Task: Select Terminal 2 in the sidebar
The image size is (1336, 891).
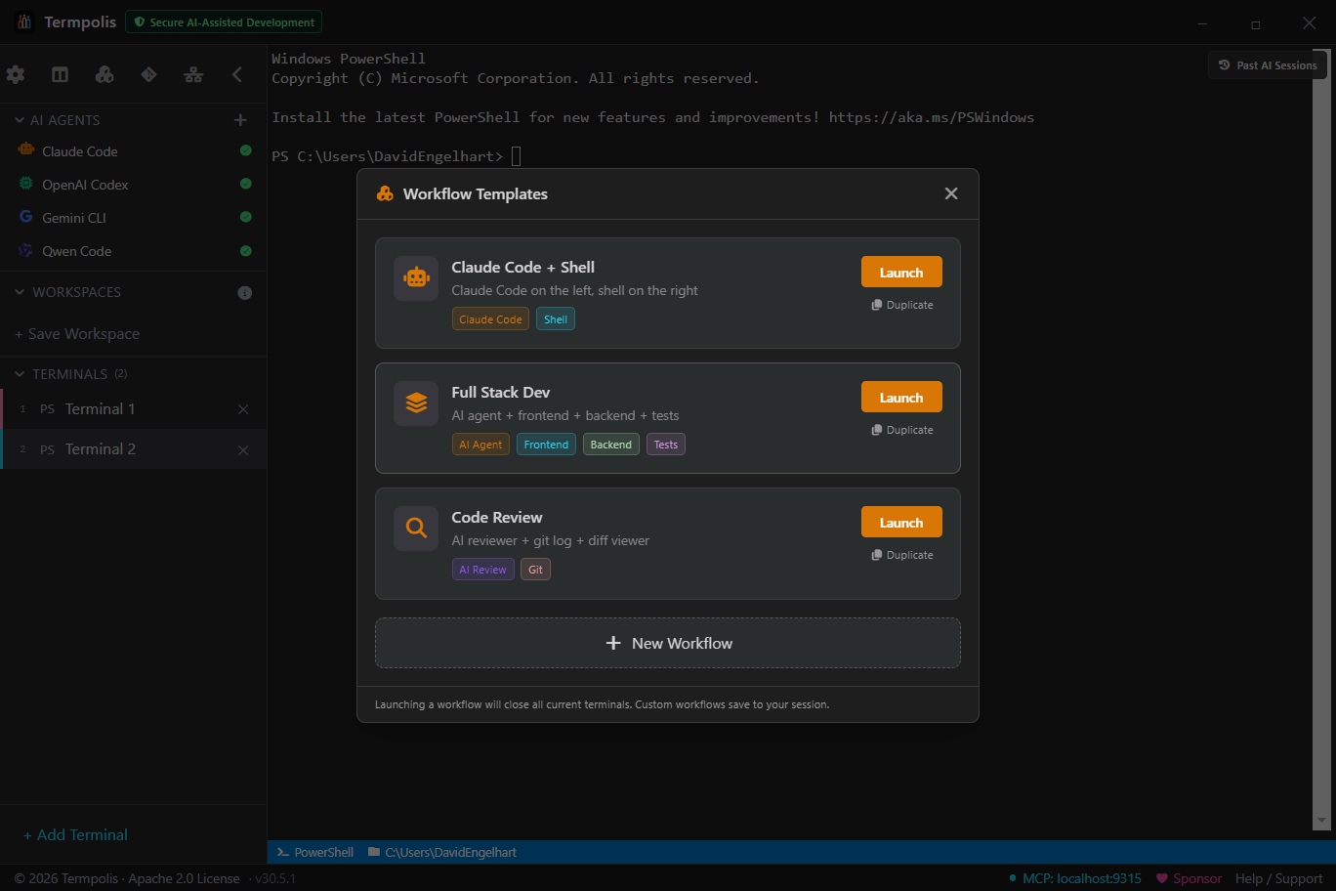Action: (x=133, y=449)
